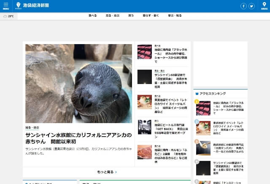Select the 買う navigation tab
This screenshot has width=270, height=184.
131,16
